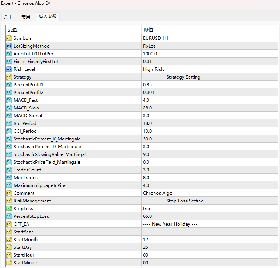Click the string icon beside StartMonth
The width and height of the screenshot is (280, 268).
(9, 240)
